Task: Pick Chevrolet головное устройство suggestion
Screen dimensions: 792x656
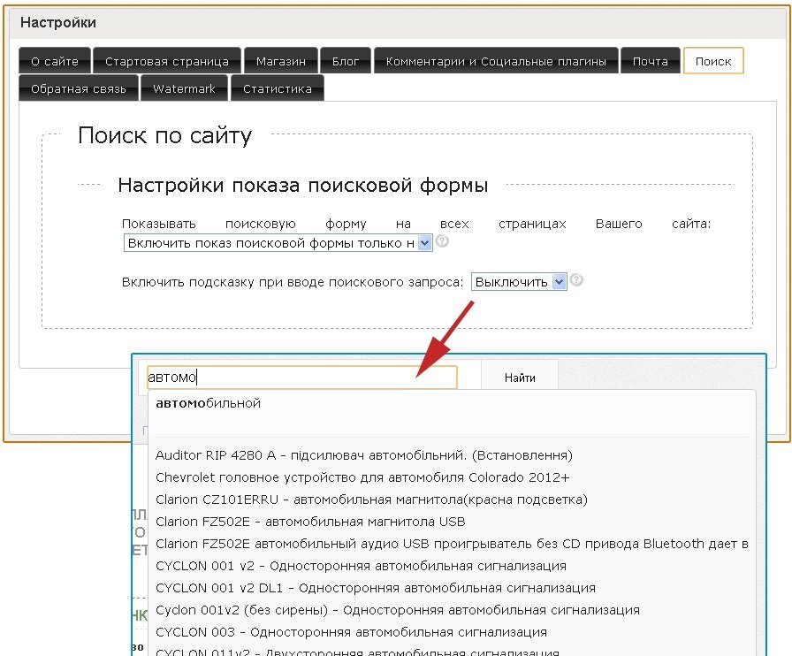Action: 362,477
